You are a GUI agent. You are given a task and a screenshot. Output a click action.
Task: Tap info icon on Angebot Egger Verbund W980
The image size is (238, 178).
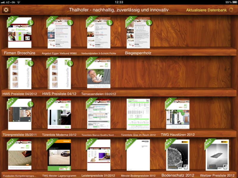point(70,23)
